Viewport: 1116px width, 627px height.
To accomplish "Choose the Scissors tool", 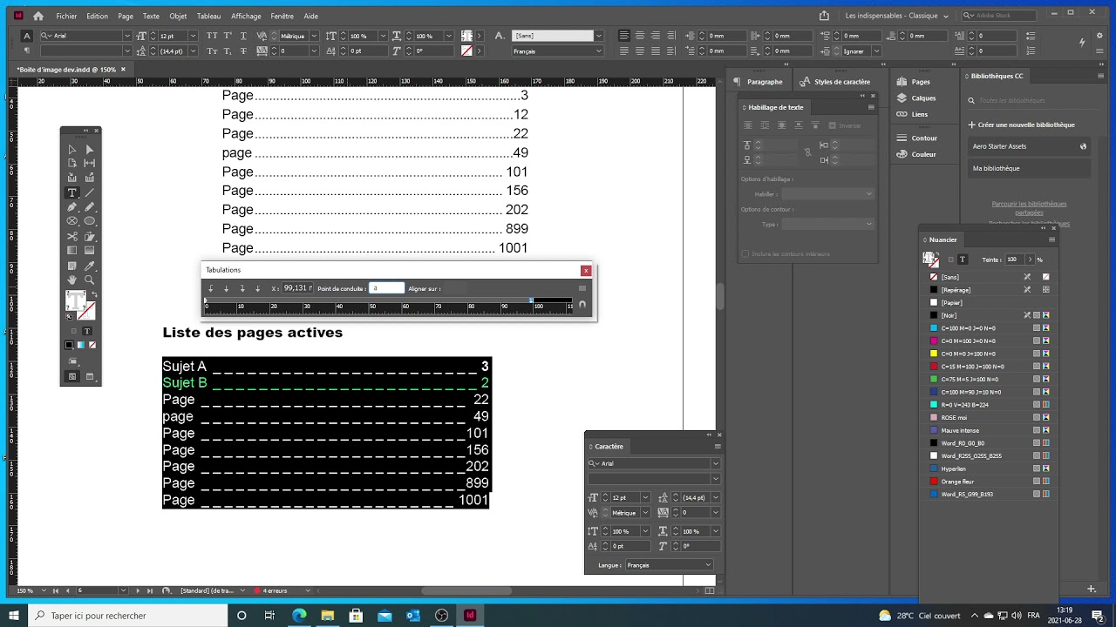I will tap(71, 236).
